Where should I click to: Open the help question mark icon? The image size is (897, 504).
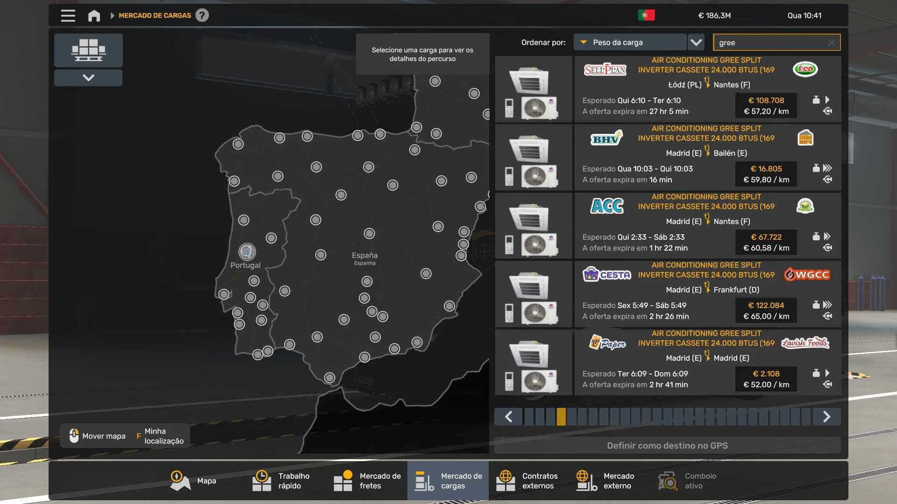[202, 15]
